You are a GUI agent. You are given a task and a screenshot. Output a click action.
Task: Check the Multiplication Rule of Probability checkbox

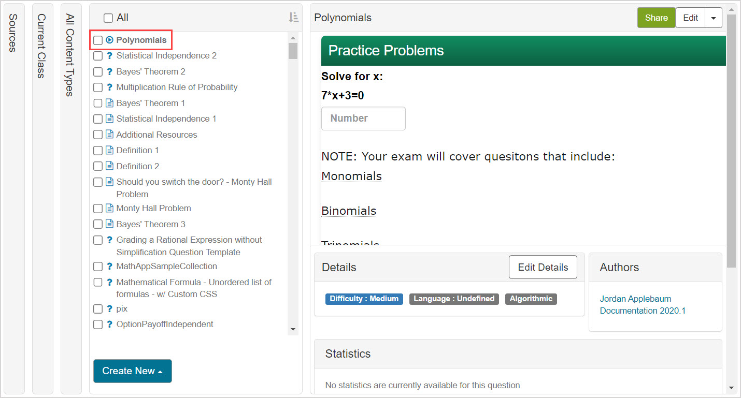pos(98,87)
